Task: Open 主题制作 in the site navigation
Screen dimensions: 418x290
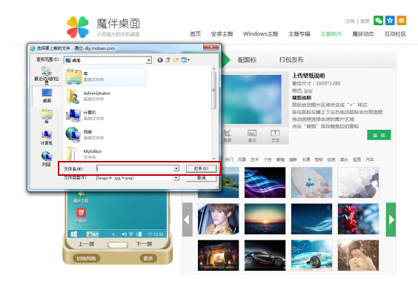Action: click(331, 34)
